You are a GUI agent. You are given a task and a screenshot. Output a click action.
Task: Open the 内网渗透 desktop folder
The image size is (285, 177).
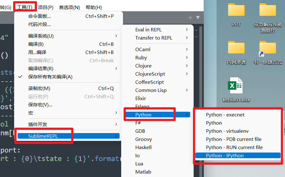236,52
